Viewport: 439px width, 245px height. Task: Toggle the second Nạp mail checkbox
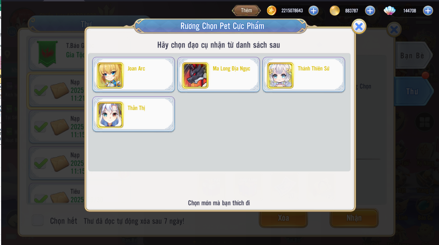coord(41,127)
